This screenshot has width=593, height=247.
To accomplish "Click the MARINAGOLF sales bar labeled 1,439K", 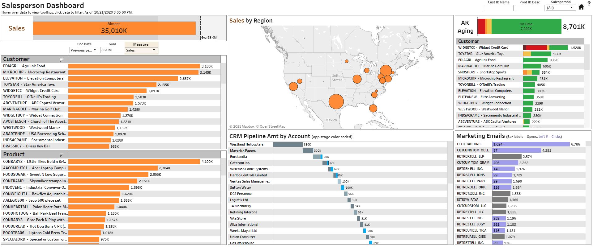I will [98, 109].
